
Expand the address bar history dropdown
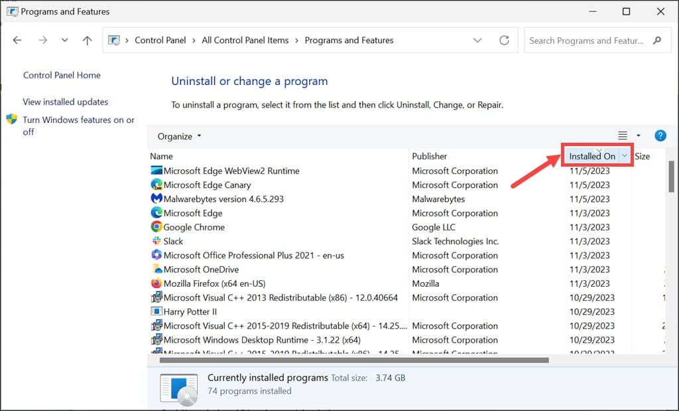(477, 41)
